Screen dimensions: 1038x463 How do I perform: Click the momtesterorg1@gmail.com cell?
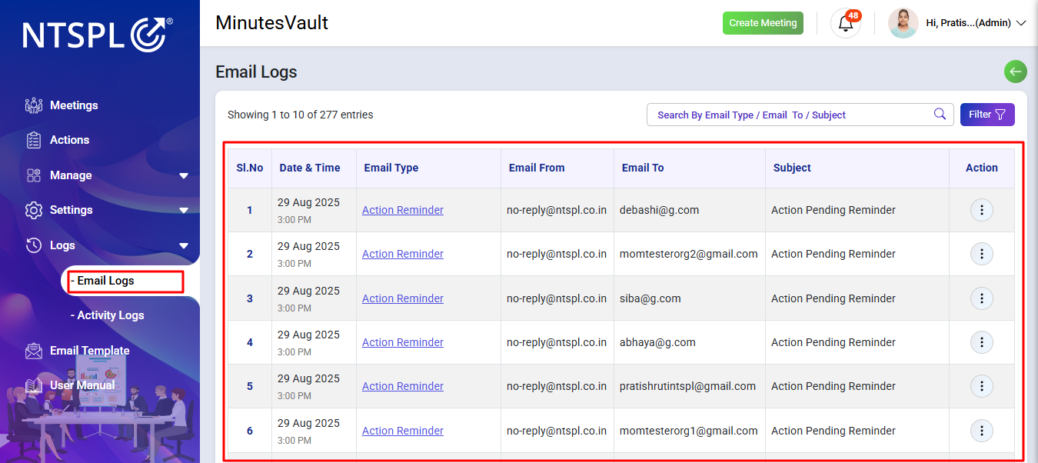point(689,431)
